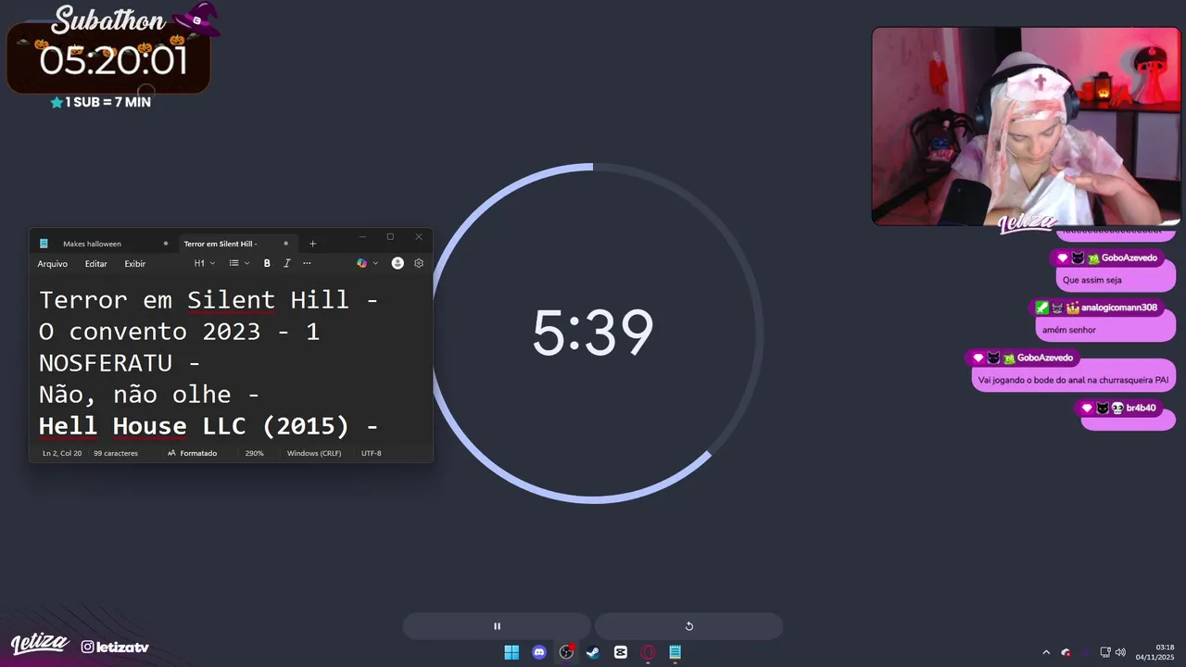Minimize the Notepad window
Screen dimensions: 1186x667
point(362,237)
